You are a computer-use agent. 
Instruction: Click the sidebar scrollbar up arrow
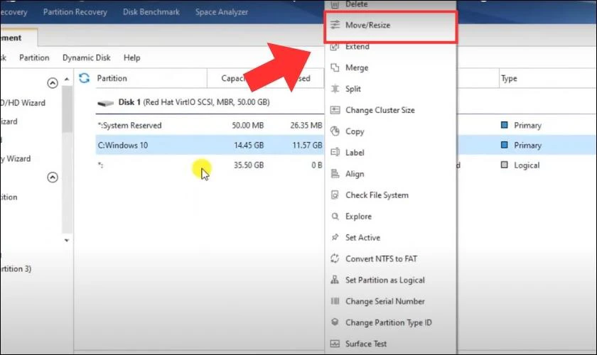tap(67, 79)
